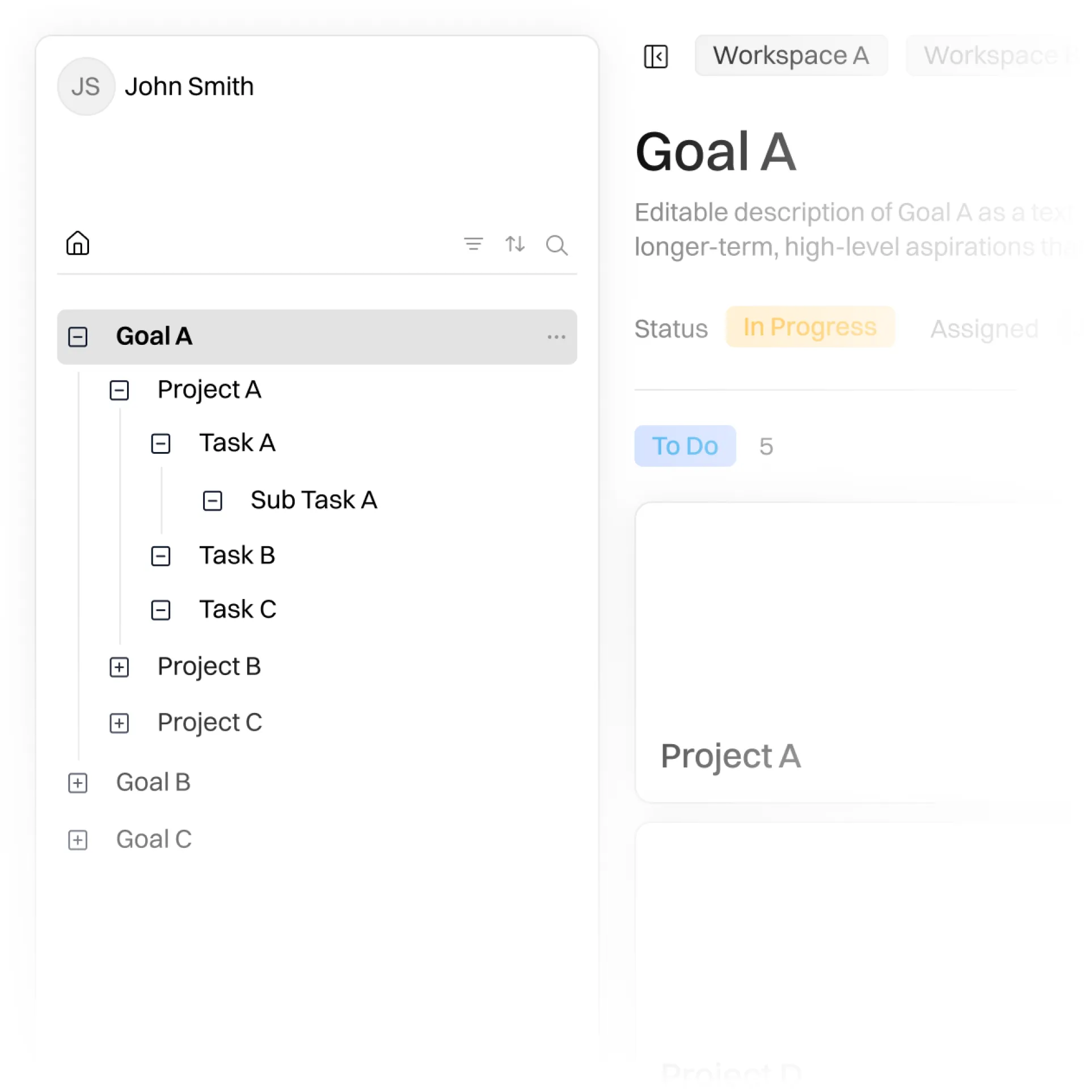Expand the Project C tree node
Image resolution: width=1089 pixels, height=1089 pixels.
tap(119, 723)
